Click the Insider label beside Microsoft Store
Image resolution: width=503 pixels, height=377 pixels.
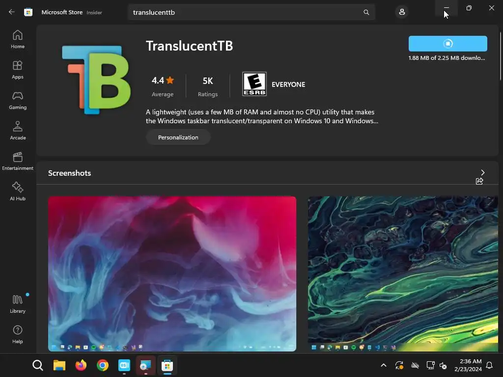pos(94,12)
